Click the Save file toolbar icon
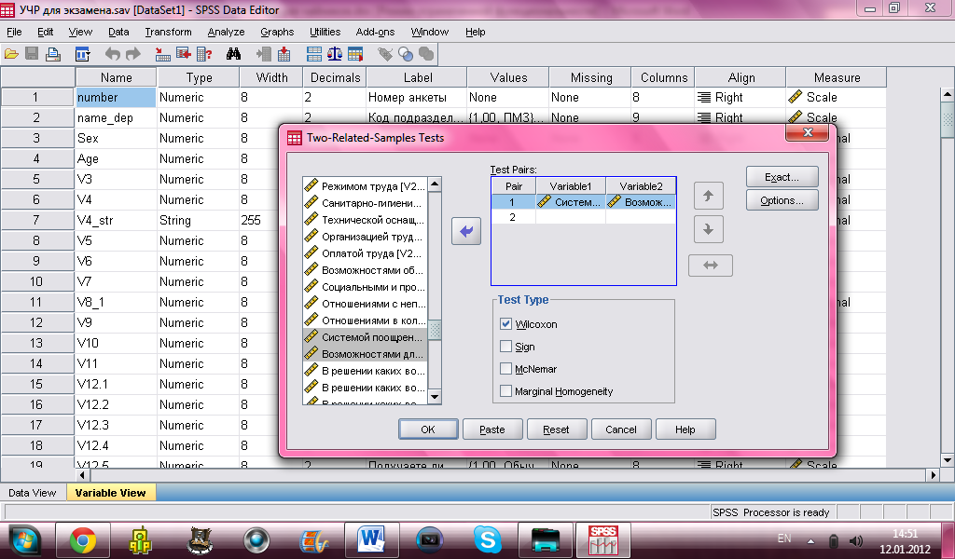Image resolution: width=955 pixels, height=559 pixels. click(32, 54)
